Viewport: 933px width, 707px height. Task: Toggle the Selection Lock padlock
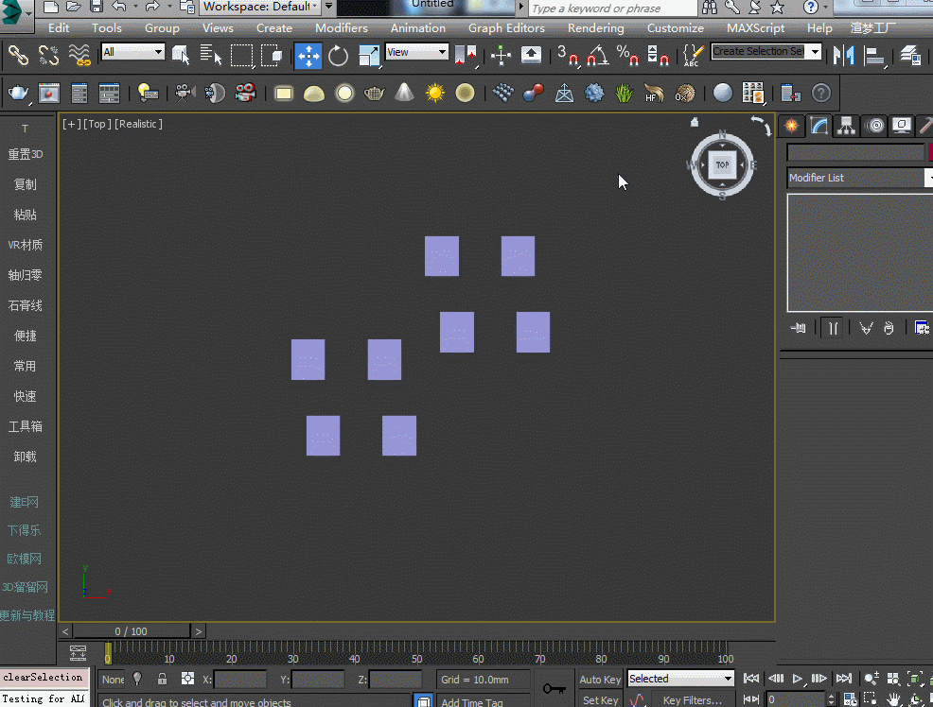[x=163, y=679]
